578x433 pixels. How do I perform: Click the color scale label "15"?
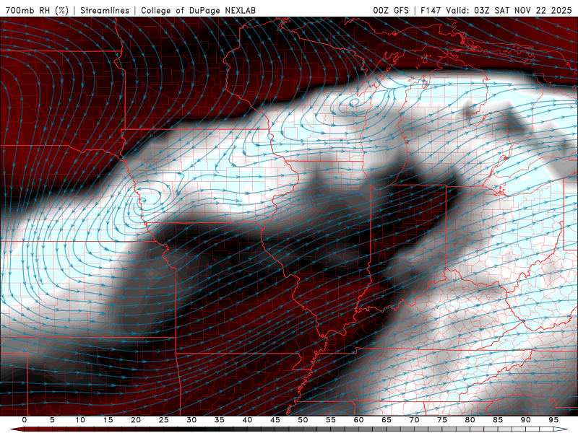(108, 420)
